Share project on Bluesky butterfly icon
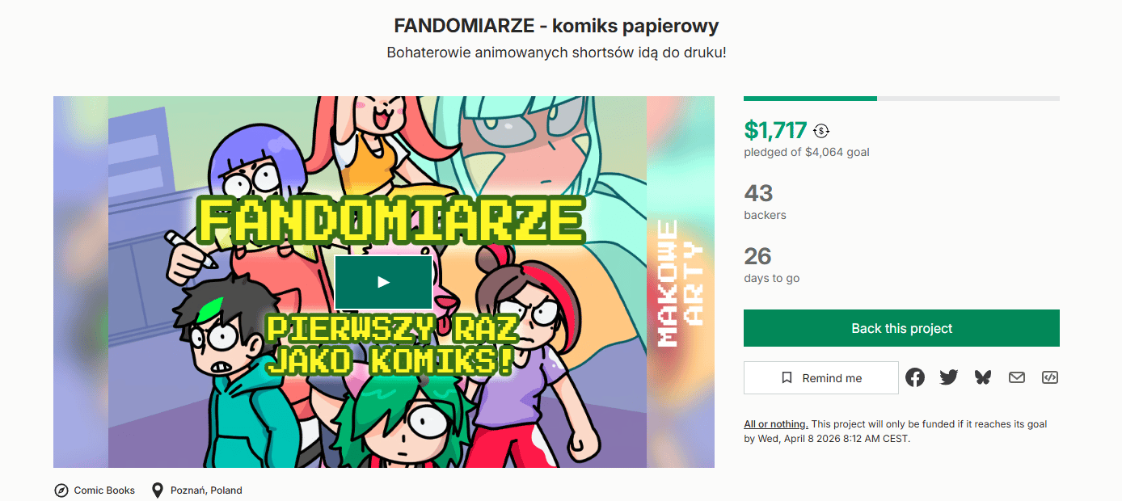1122x501 pixels. (983, 377)
